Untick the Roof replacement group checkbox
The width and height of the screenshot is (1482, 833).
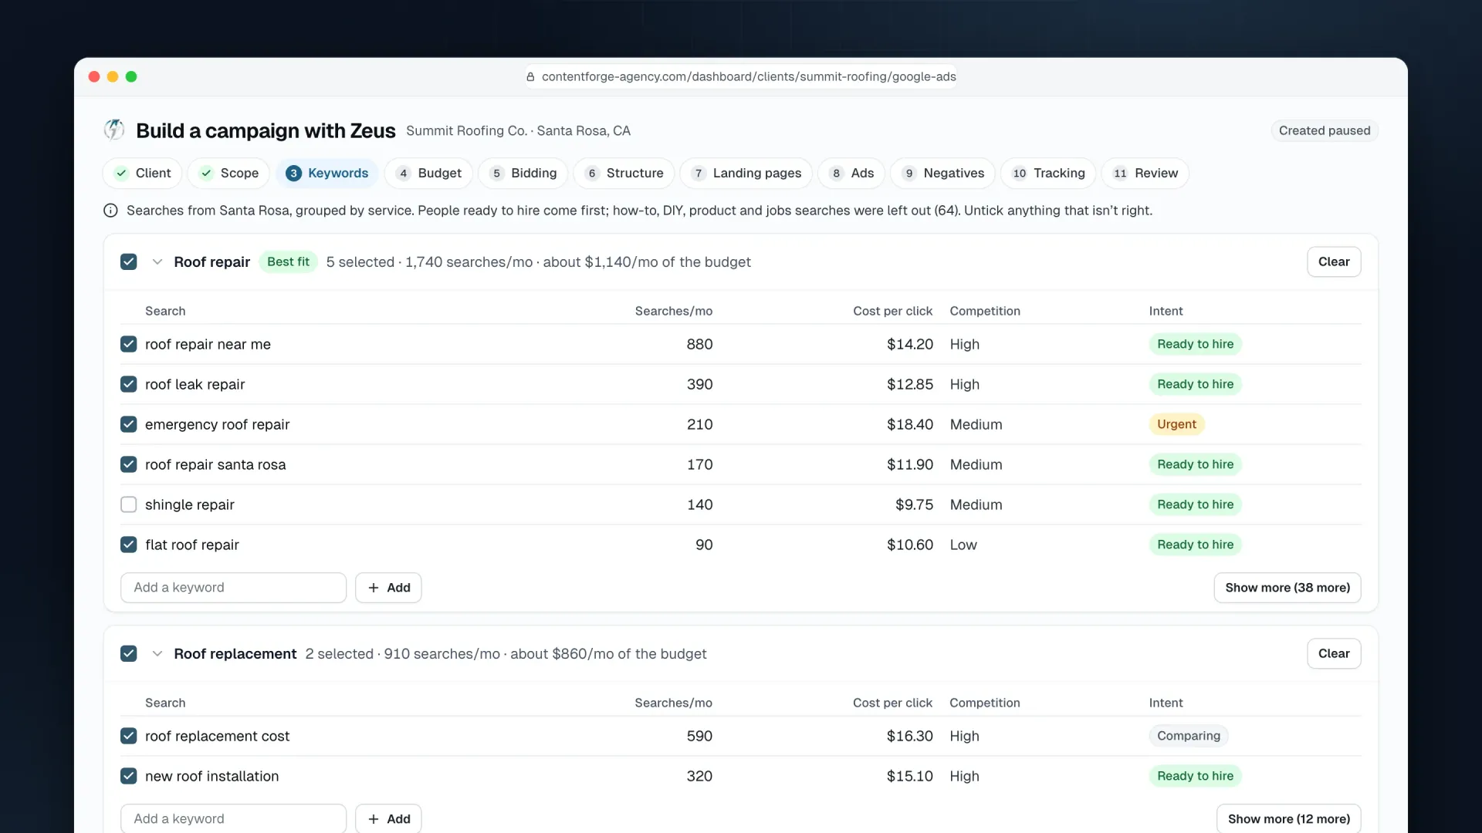[129, 654]
